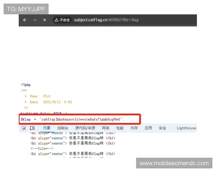Open the 性能 tab
This screenshot has height=172, width=216.
click(120, 128)
